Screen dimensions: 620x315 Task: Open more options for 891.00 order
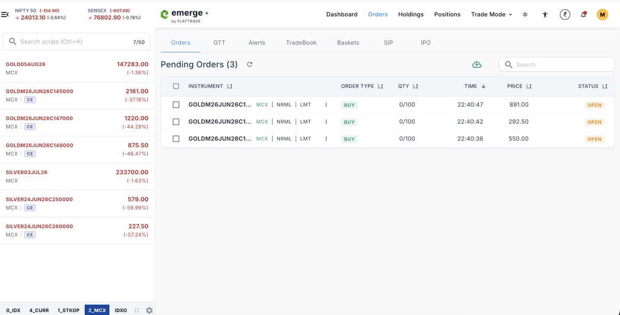(x=326, y=105)
